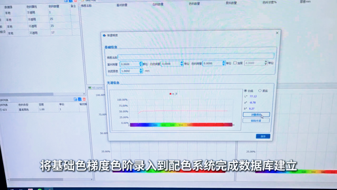Click the 加黑 amount stepper arrows
The image size is (337, 190).
pyautogui.click(x=266, y=62)
